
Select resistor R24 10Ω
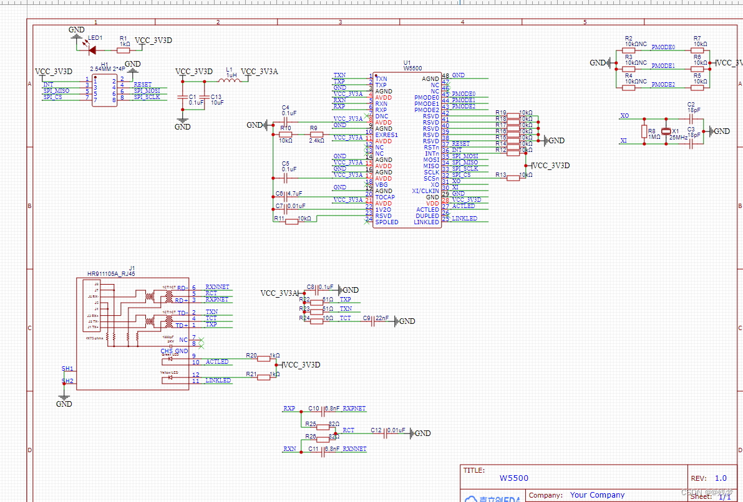coord(316,321)
